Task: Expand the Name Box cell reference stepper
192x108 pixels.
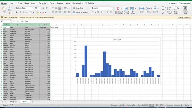Action: tap(10, 21)
